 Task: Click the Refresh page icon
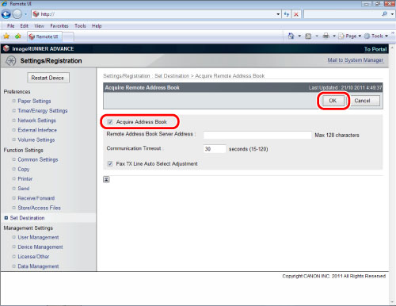click(287, 14)
